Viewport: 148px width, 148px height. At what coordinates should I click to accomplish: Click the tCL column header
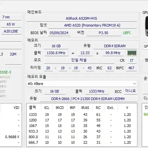47,108
